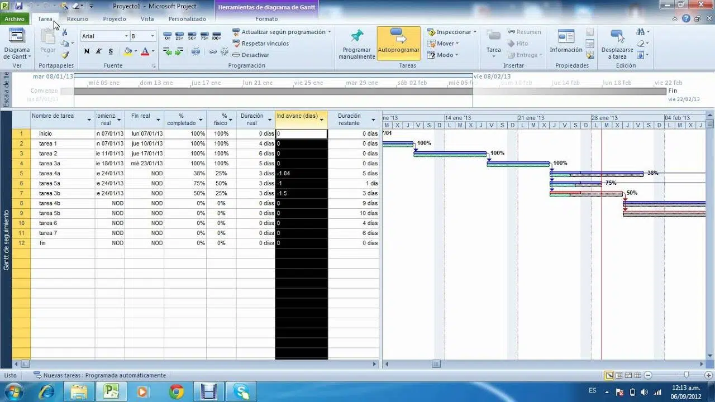Click the indent task green arrow
This screenshot has height=402, width=715.
(179, 51)
